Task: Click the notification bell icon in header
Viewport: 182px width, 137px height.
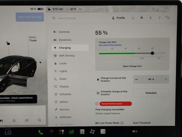Action: (x=150, y=18)
